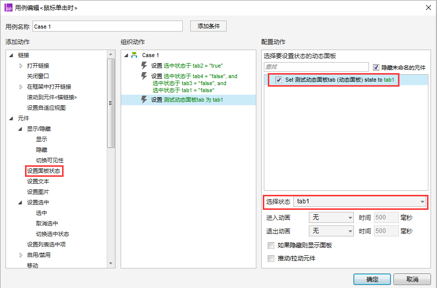This screenshot has height=288, width=437.
Task: Click the 退出动画 时间 500 field
Action: [386, 231]
